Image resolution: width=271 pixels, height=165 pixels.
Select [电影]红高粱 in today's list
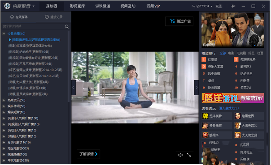[x=30, y=46]
